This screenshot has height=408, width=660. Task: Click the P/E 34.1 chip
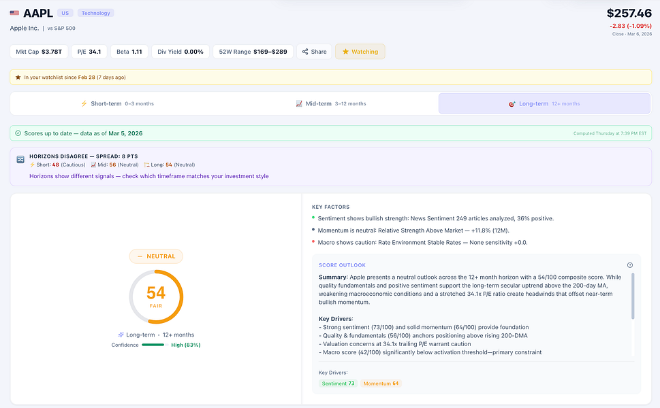[89, 52]
